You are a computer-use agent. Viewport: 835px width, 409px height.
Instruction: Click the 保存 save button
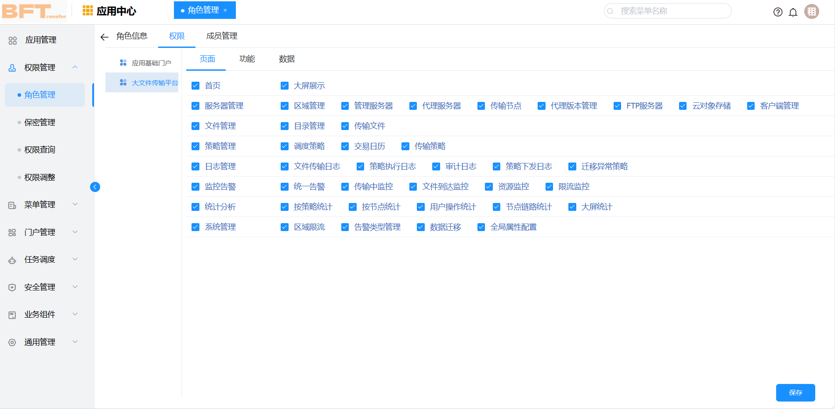click(795, 393)
